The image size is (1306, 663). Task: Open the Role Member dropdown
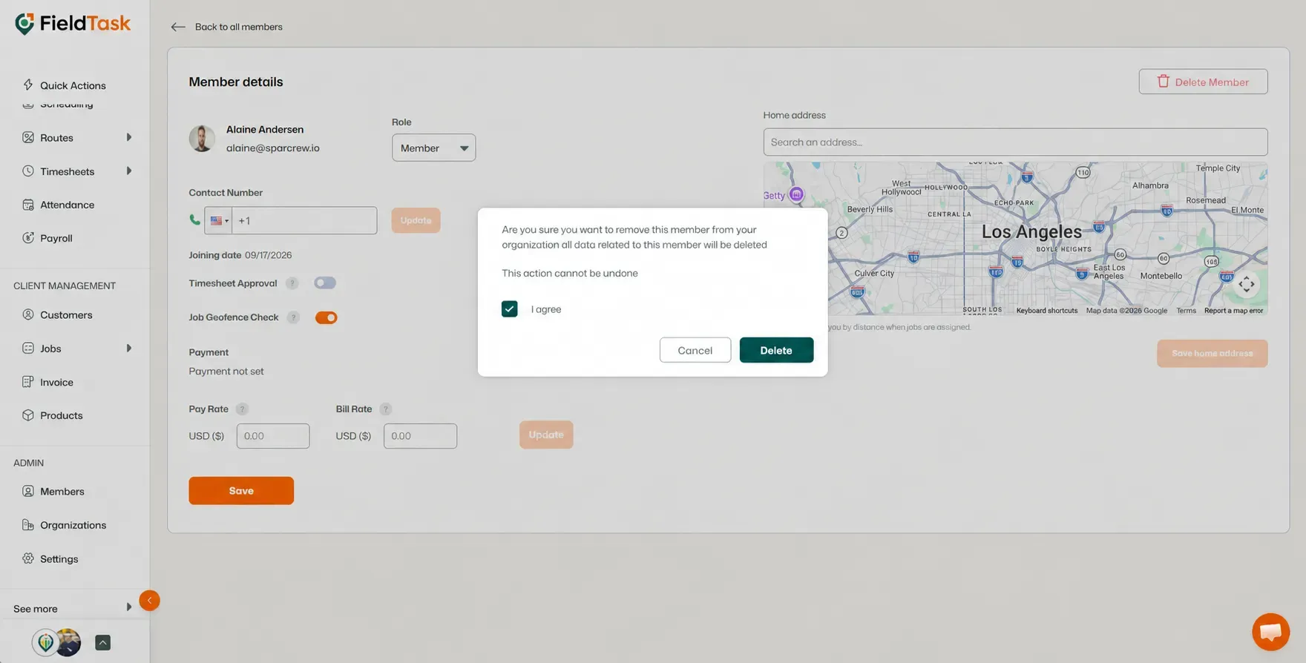coord(433,148)
